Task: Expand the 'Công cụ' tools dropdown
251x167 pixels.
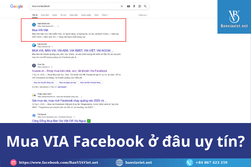Action: 143,15
